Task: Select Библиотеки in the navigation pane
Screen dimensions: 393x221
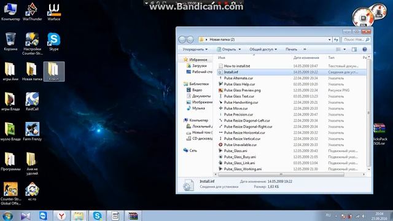Action: coord(199,84)
